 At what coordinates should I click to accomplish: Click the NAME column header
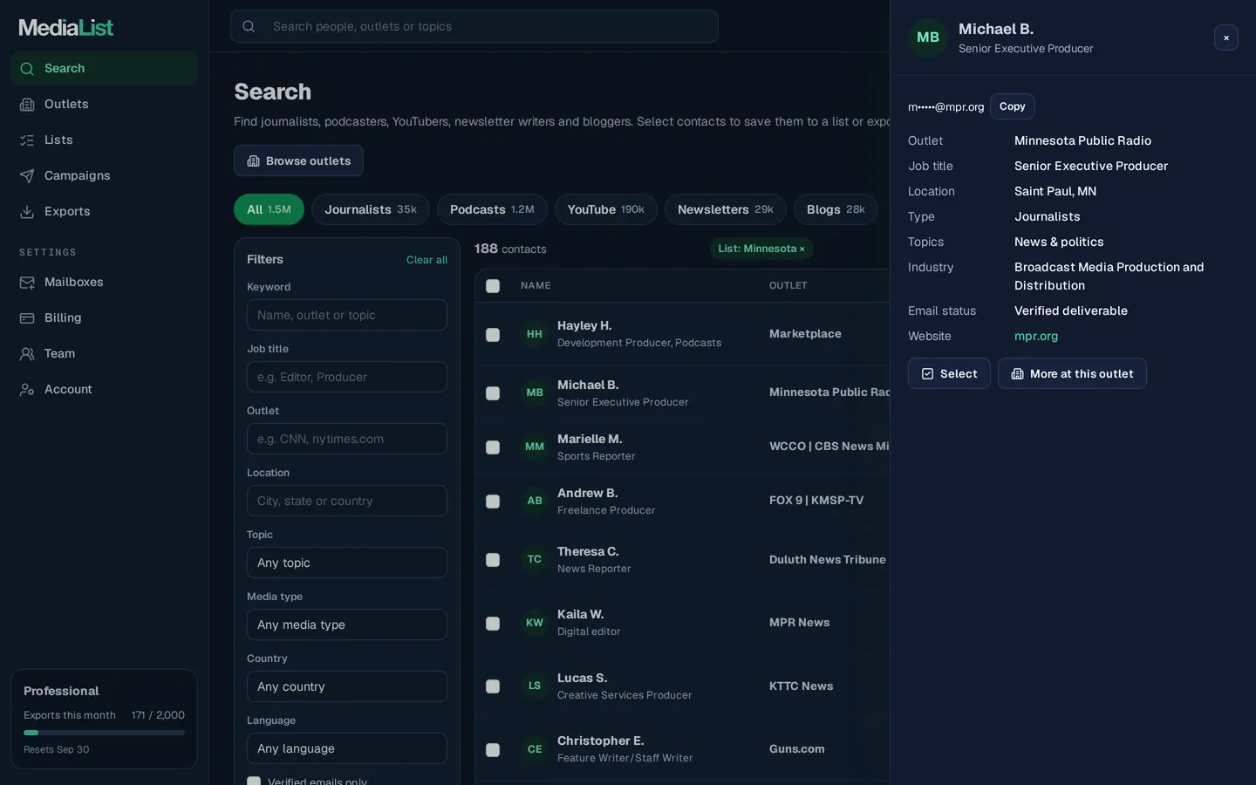536,286
